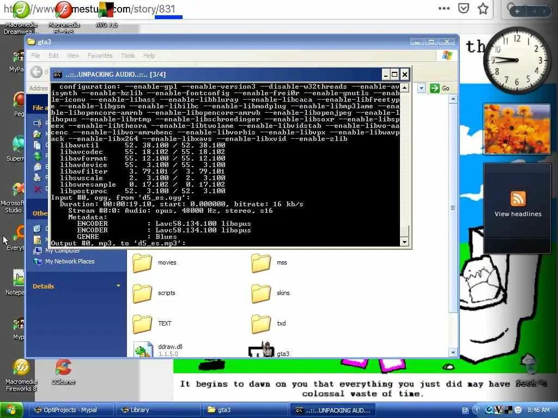This screenshot has height=418, width=558.
Task: Click console scrollbar up arrow
Action: (x=404, y=87)
